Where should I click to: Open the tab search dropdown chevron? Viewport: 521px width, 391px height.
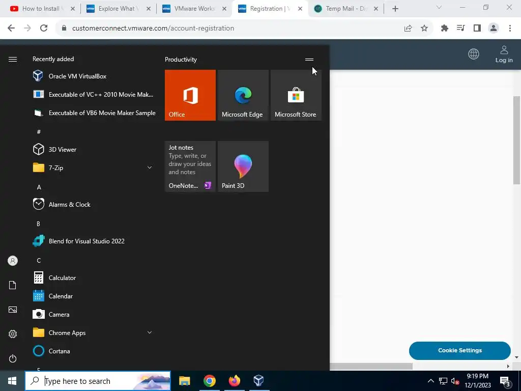coord(439,7)
